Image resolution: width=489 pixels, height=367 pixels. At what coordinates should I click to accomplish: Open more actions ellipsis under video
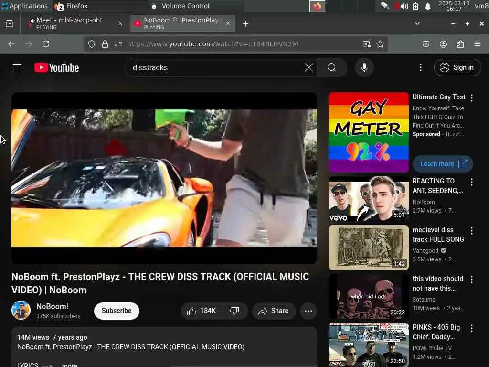[x=308, y=311]
